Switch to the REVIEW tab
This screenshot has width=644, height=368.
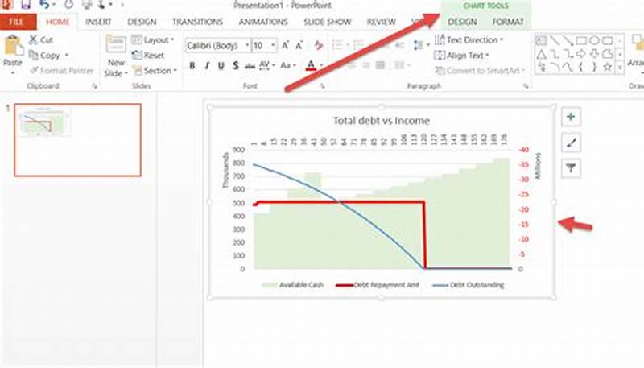[x=381, y=22]
